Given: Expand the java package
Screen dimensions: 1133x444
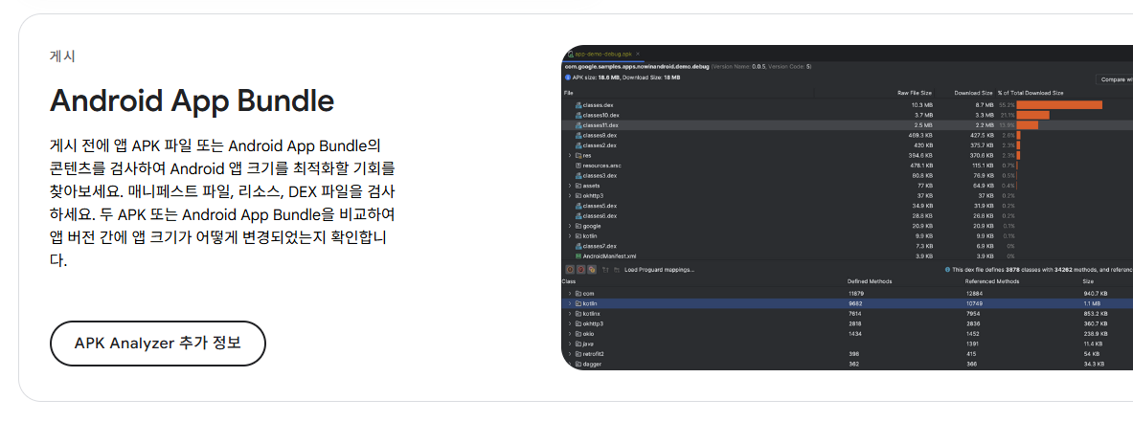Looking at the screenshot, I should 570,344.
